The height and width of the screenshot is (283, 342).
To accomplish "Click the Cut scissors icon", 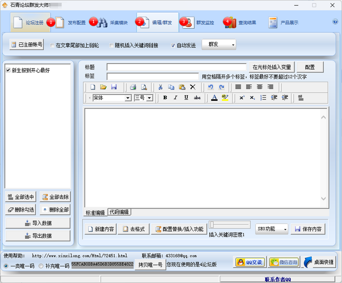I will (x=160, y=87).
